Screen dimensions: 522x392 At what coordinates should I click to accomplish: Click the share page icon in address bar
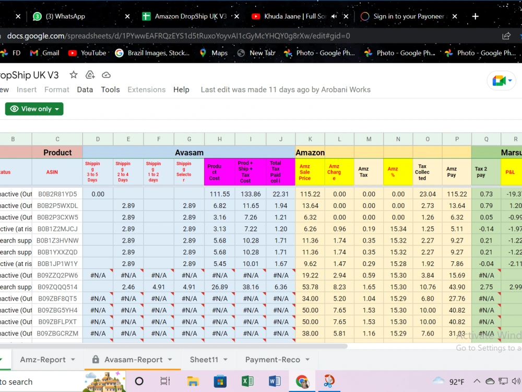pos(506,36)
